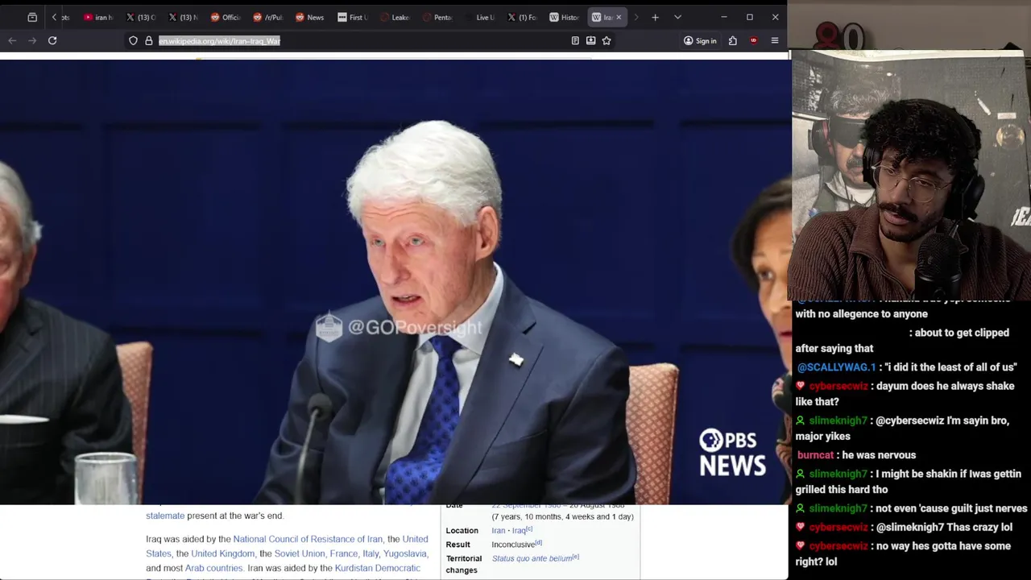Open the 'Yugoslavia' link
This screenshot has height=580, width=1031.
405,553
